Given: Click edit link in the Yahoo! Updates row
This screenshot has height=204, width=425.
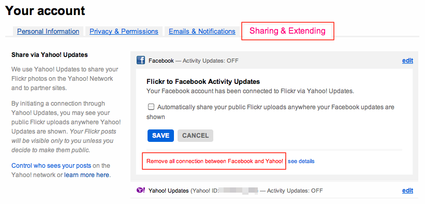Looking at the screenshot, I should coord(407,191).
